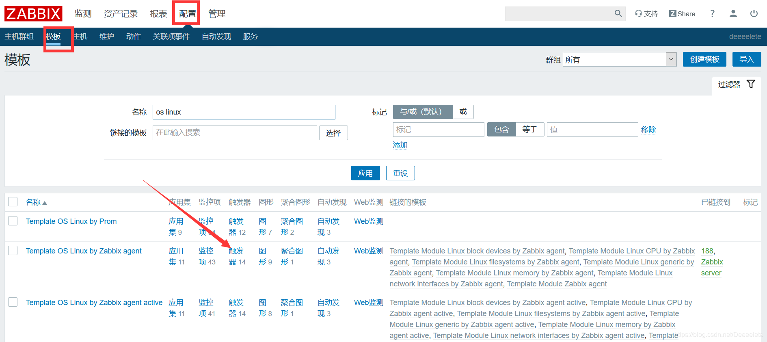Open 监控项 43 for Zabbix agent template
Image resolution: width=767 pixels, height=342 pixels.
click(x=206, y=256)
